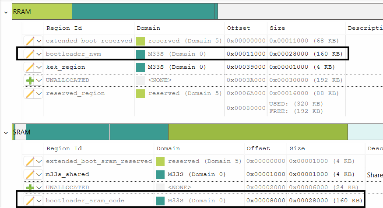383x208 pixels.
Task: Click green plus icon on SRAM UNALLOCATED row
Action: [x=30, y=187]
